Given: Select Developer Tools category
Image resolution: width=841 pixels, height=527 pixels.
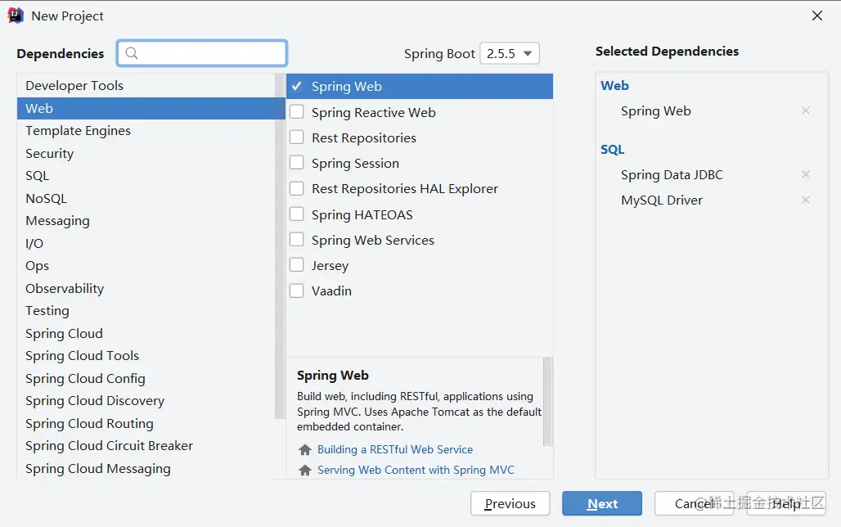Looking at the screenshot, I should pyautogui.click(x=146, y=85).
